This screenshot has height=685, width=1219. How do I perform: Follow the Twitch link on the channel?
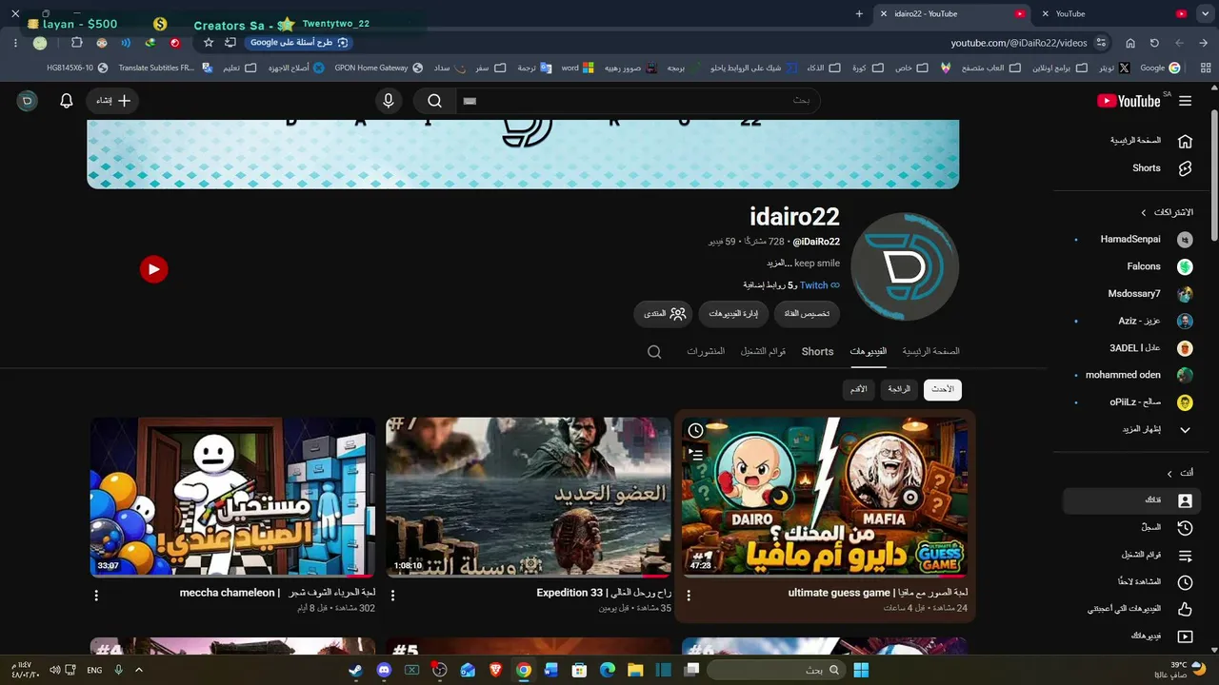[x=813, y=285]
